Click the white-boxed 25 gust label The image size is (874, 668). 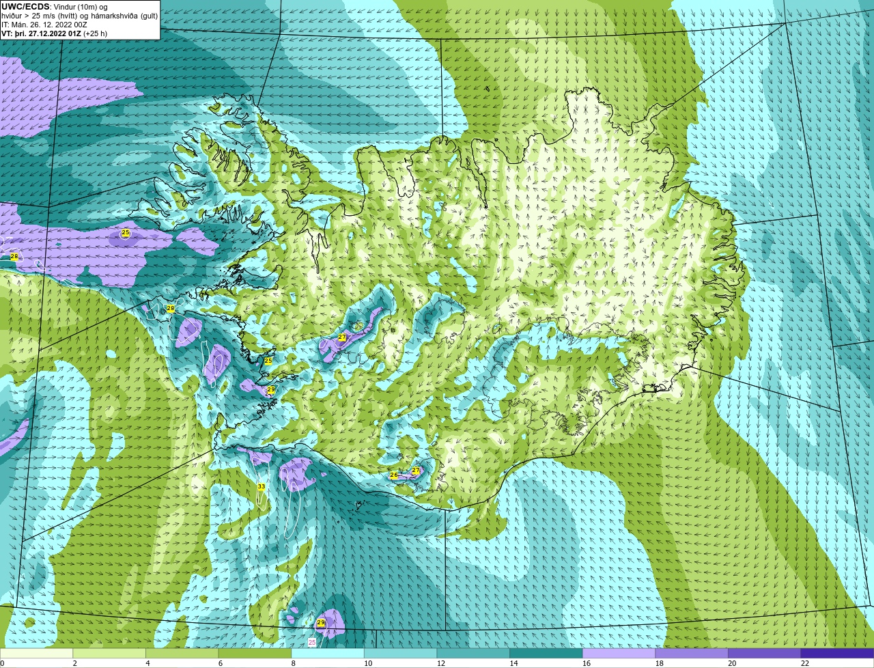(x=312, y=642)
